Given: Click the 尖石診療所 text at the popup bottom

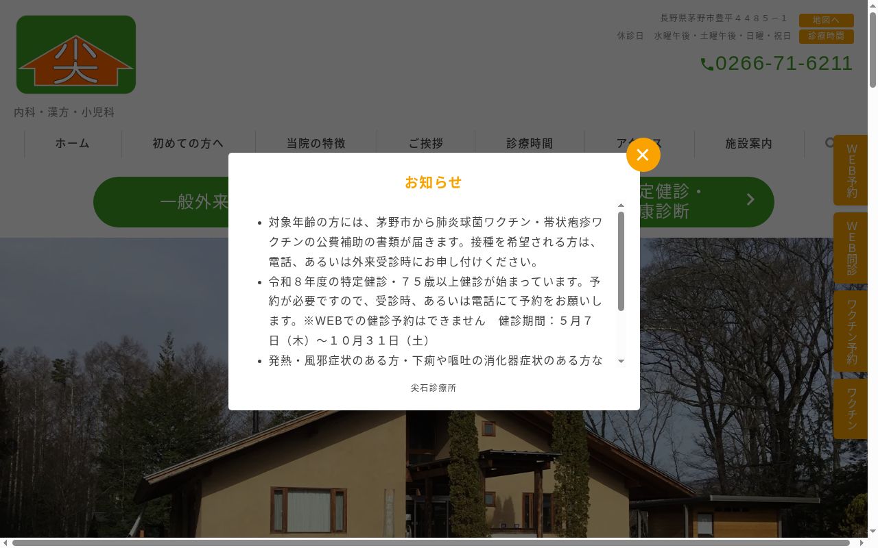Looking at the screenshot, I should coord(434,388).
